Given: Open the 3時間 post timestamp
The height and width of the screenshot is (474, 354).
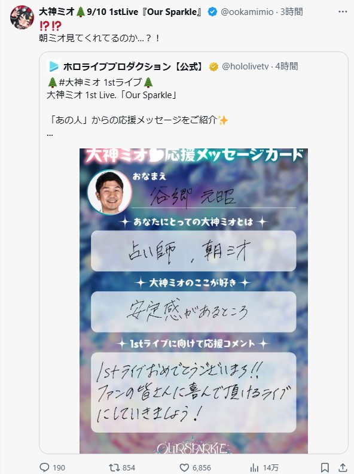Looking at the screenshot, I should (x=291, y=12).
